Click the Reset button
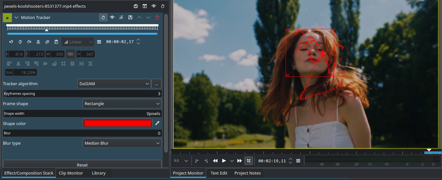Viewport: 442px width, 180px height. [x=82, y=165]
